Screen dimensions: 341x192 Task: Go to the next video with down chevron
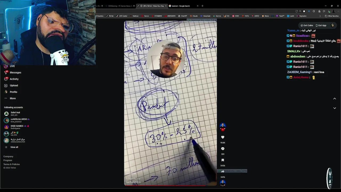[335, 108]
